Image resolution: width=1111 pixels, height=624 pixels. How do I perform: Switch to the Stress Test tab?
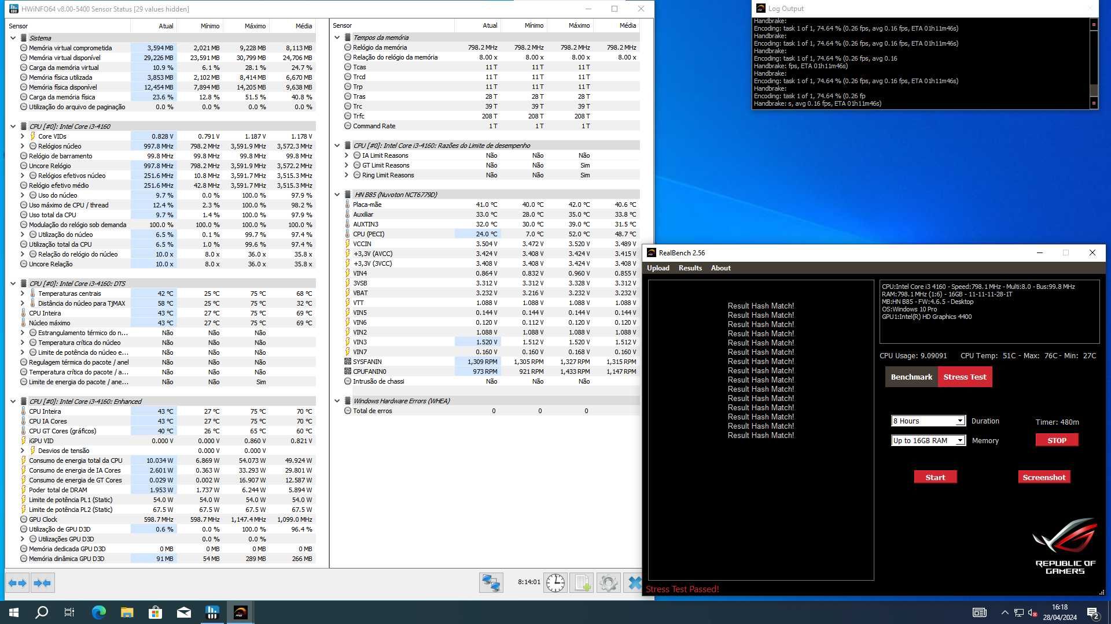tap(965, 377)
